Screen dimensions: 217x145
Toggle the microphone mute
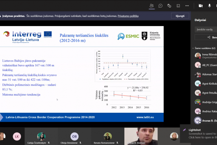click(209, 6)
